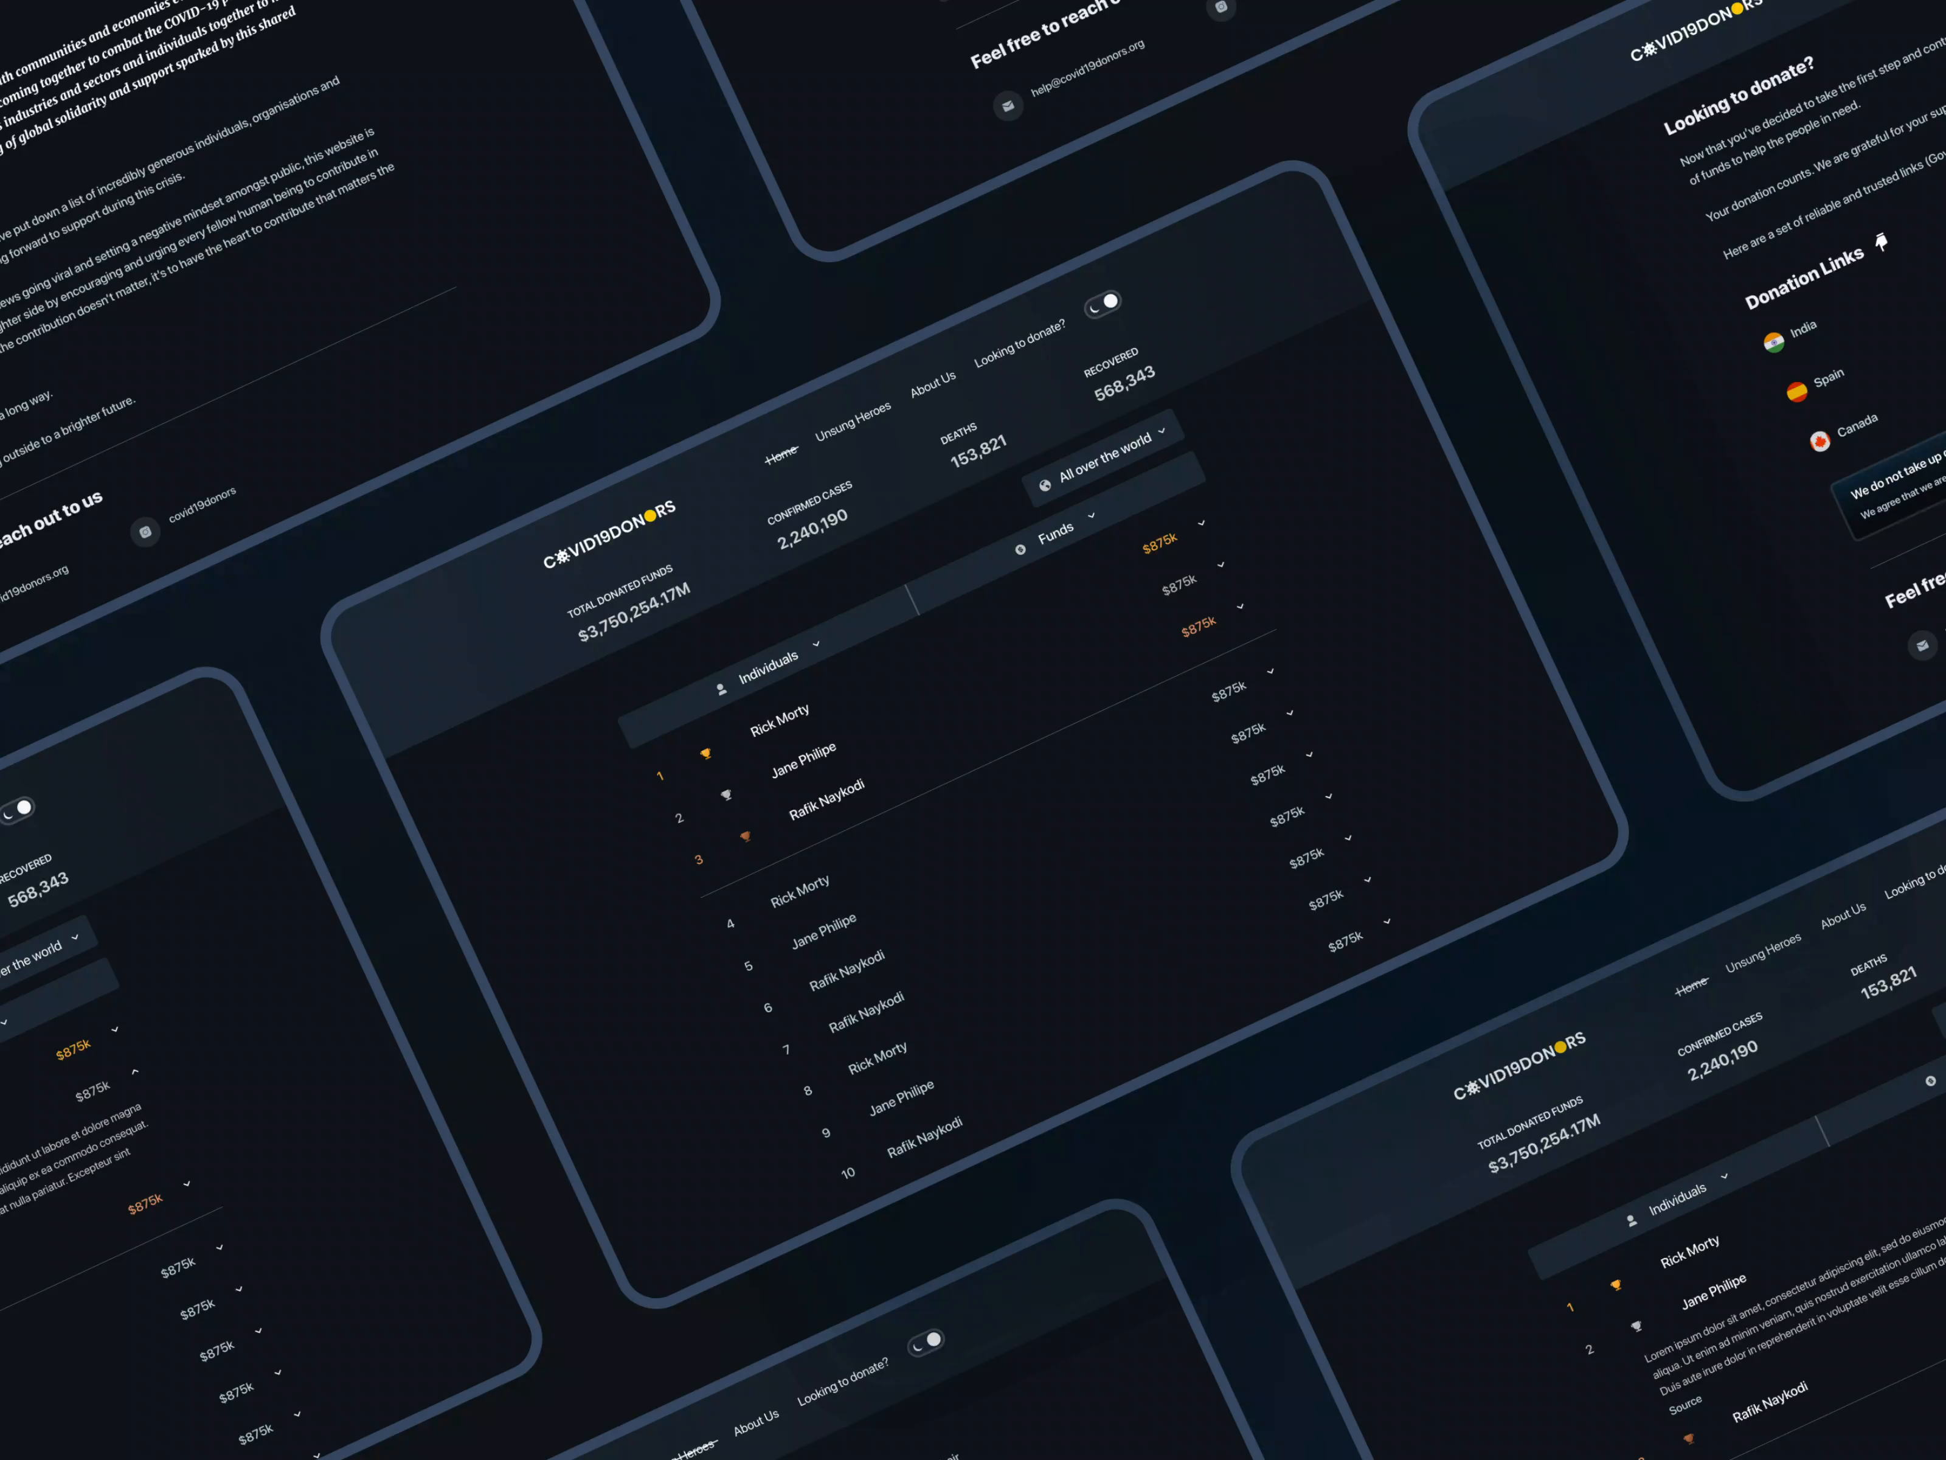The width and height of the screenshot is (1946, 1460).
Task: Select Rafik Naykodi at rank 3, center screen
Action: (x=827, y=800)
